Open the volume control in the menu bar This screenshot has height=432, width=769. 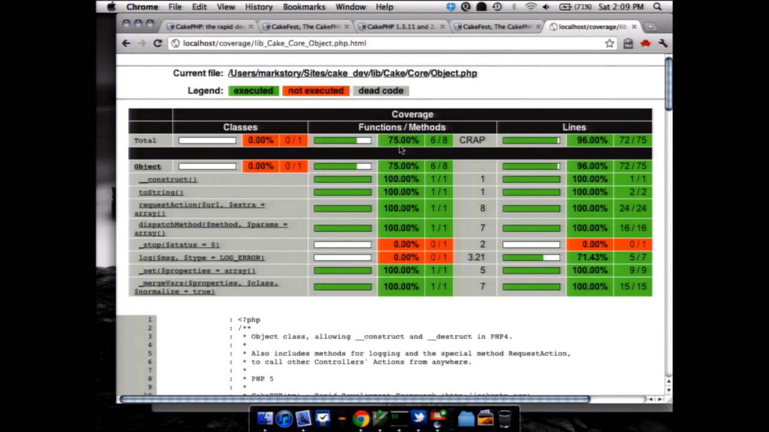click(546, 7)
